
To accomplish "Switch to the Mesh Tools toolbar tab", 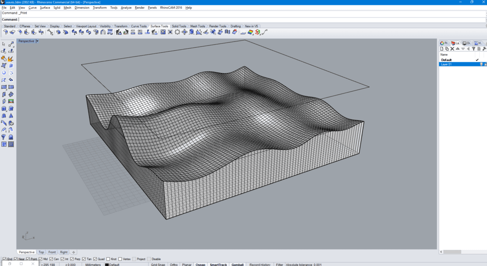I will (x=197, y=26).
